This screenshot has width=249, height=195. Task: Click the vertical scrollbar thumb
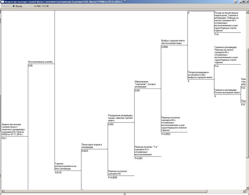247,103
